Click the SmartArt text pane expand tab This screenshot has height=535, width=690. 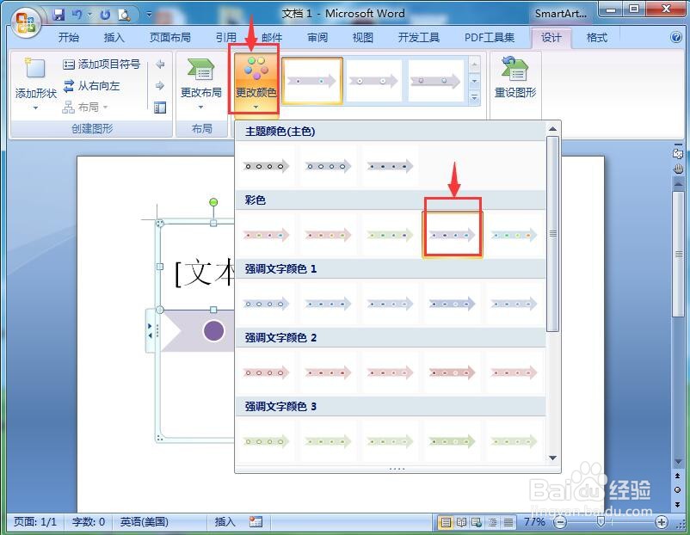click(150, 331)
